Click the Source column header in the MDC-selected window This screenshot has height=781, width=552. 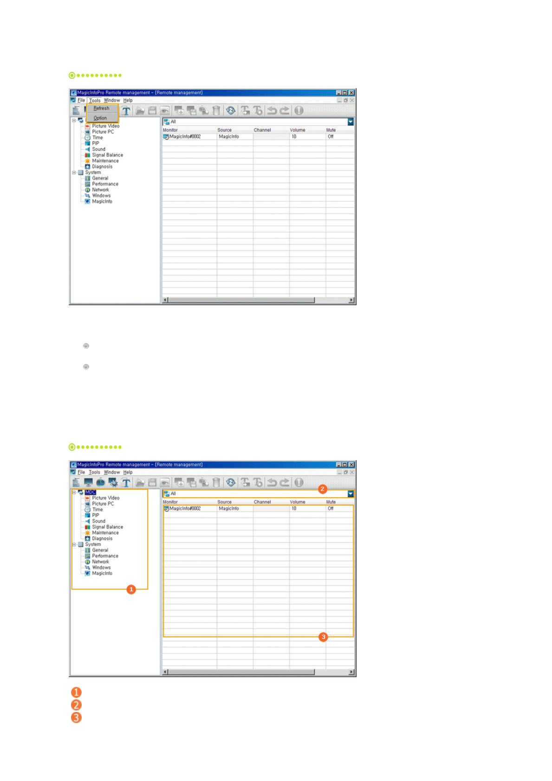[224, 502]
